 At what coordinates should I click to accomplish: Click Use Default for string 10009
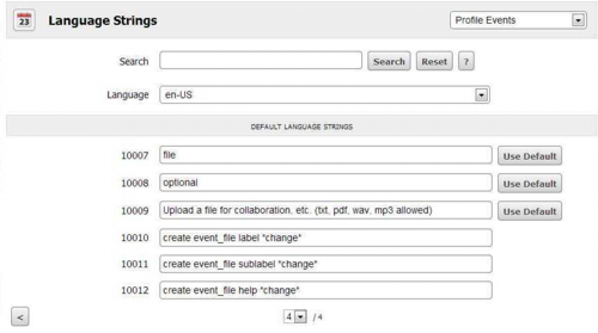click(529, 211)
